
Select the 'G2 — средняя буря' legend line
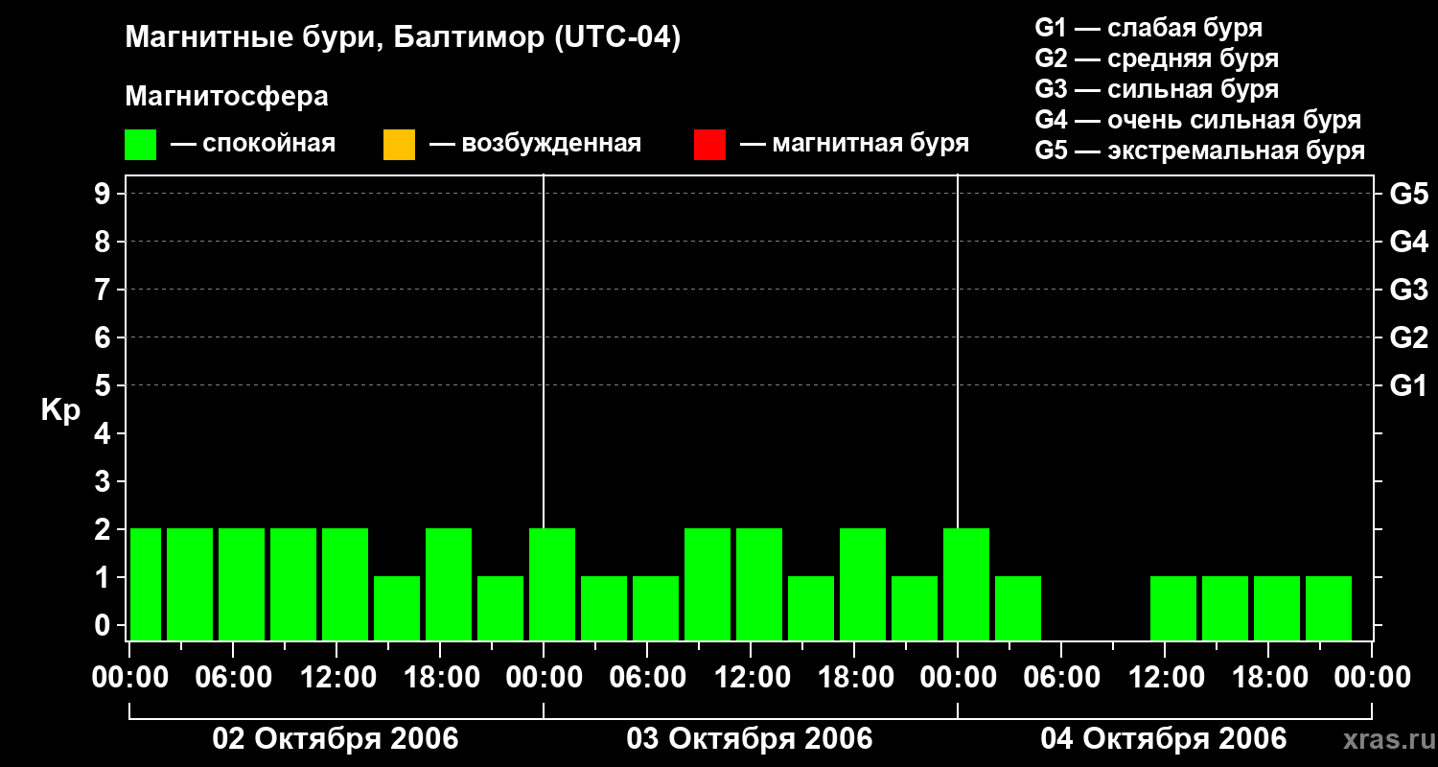[1157, 58]
